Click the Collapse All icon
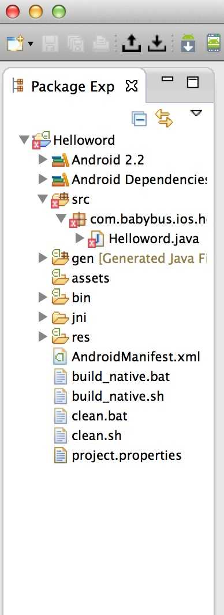Viewport: 224px width, 615px height. tap(140, 119)
